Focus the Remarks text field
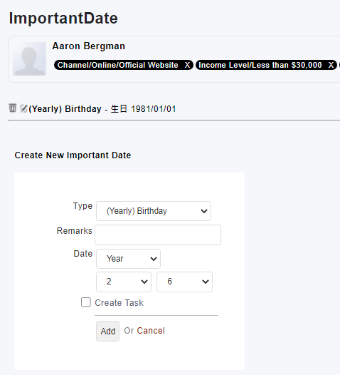Screen dimensions: 340x375 [x=158, y=235]
